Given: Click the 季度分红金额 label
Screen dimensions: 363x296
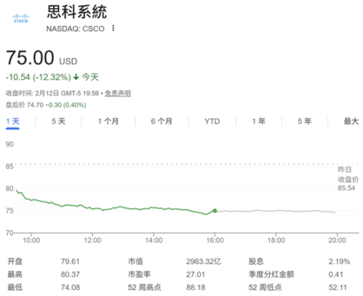Looking at the screenshot, I should click(x=271, y=274).
